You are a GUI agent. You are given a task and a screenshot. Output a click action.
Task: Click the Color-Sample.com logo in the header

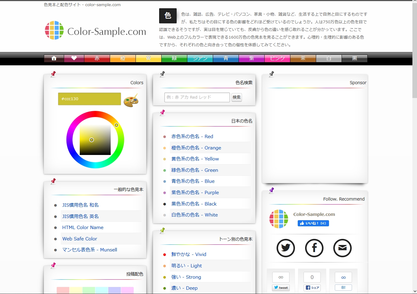[x=95, y=31]
